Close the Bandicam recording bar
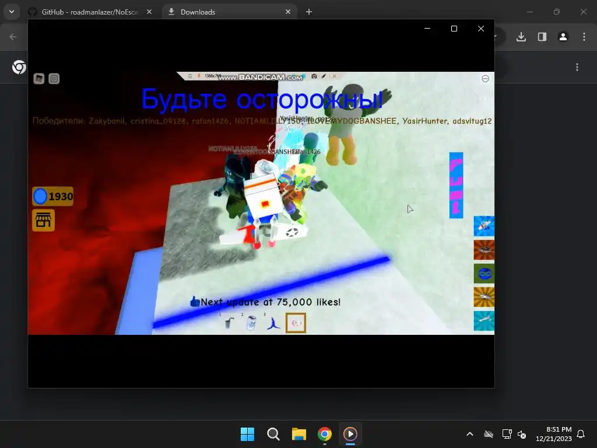 (x=334, y=76)
